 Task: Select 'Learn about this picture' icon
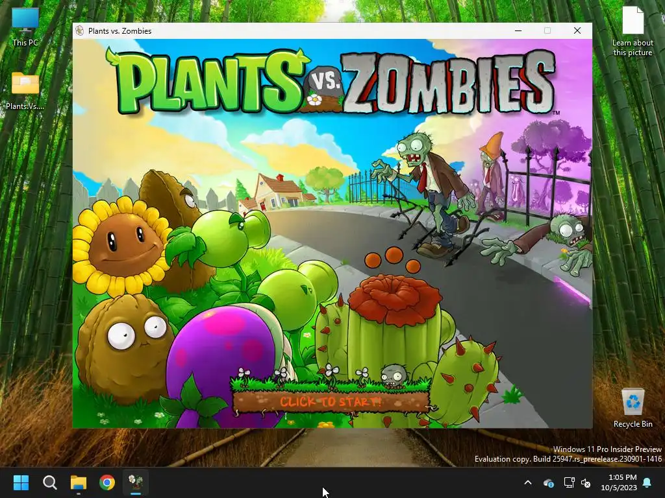click(x=633, y=31)
